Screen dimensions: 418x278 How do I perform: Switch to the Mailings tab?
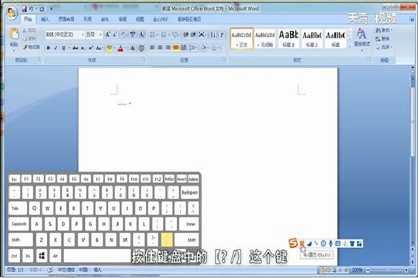click(x=105, y=19)
